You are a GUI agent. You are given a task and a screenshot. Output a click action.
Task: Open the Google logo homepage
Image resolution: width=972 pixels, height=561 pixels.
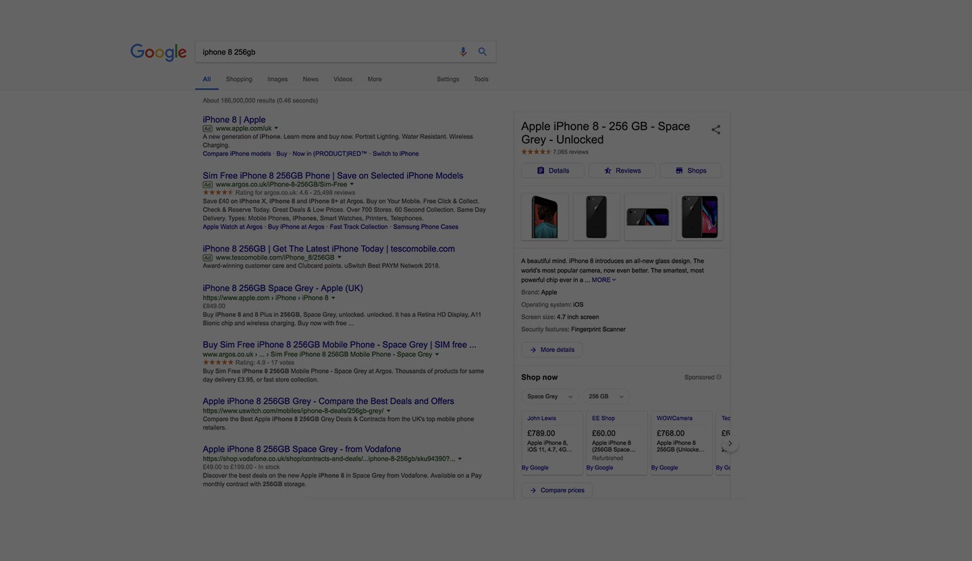(x=159, y=53)
